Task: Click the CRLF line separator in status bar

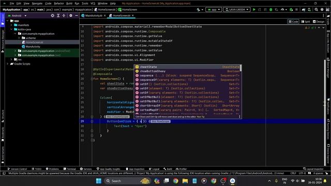Action: tap(293, 173)
